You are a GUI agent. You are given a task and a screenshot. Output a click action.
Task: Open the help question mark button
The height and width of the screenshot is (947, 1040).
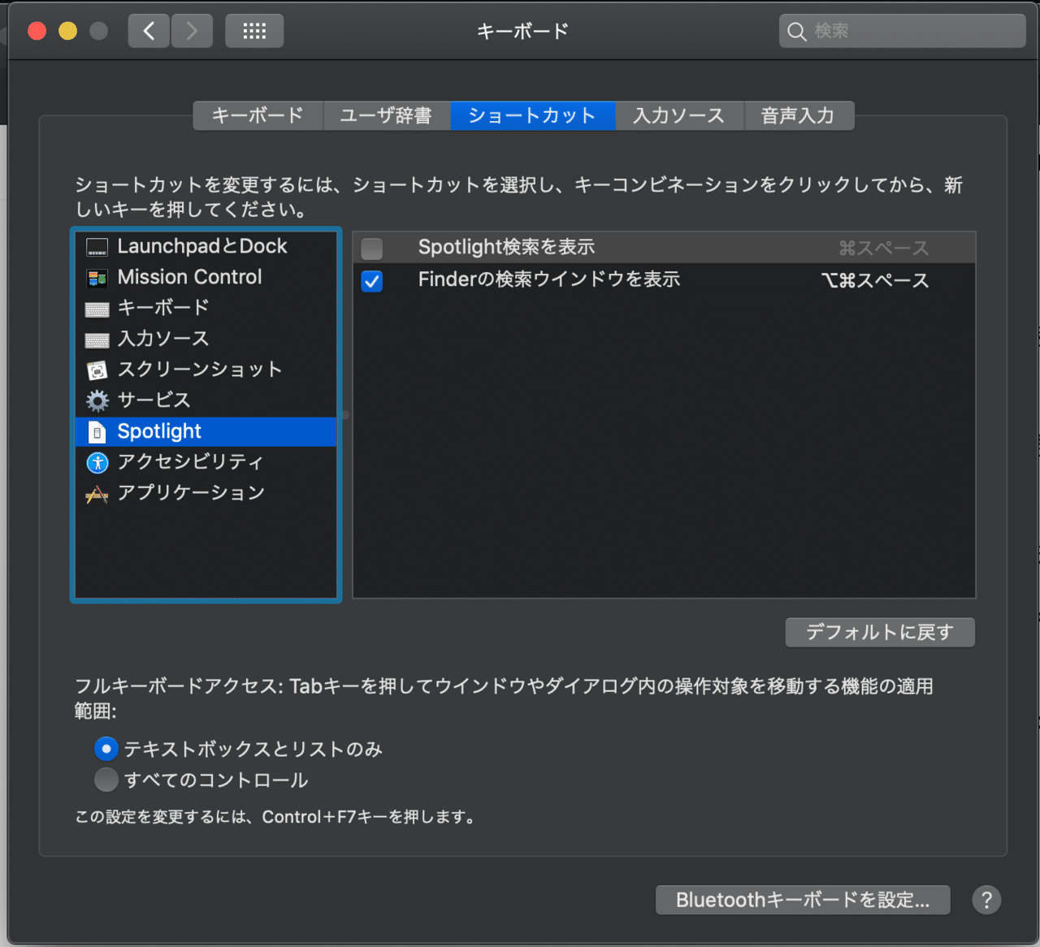[986, 900]
